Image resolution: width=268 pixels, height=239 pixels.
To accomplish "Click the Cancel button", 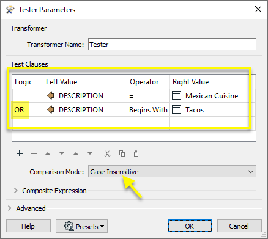I will pos(239,226).
